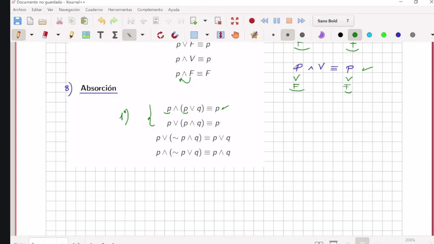This screenshot has width=434, height=244.
Task: Rewind the audio playback
Action: pos(264,21)
